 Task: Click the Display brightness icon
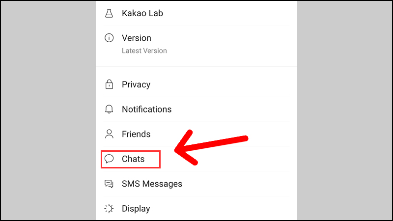click(x=109, y=208)
